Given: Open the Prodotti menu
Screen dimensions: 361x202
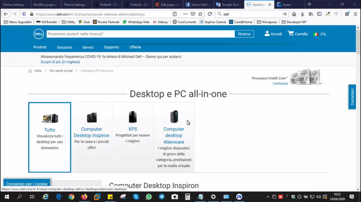Looking at the screenshot, I should pyautogui.click(x=40, y=47).
